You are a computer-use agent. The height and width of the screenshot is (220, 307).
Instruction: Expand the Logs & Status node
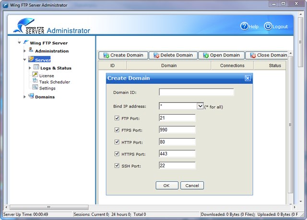click(30, 68)
